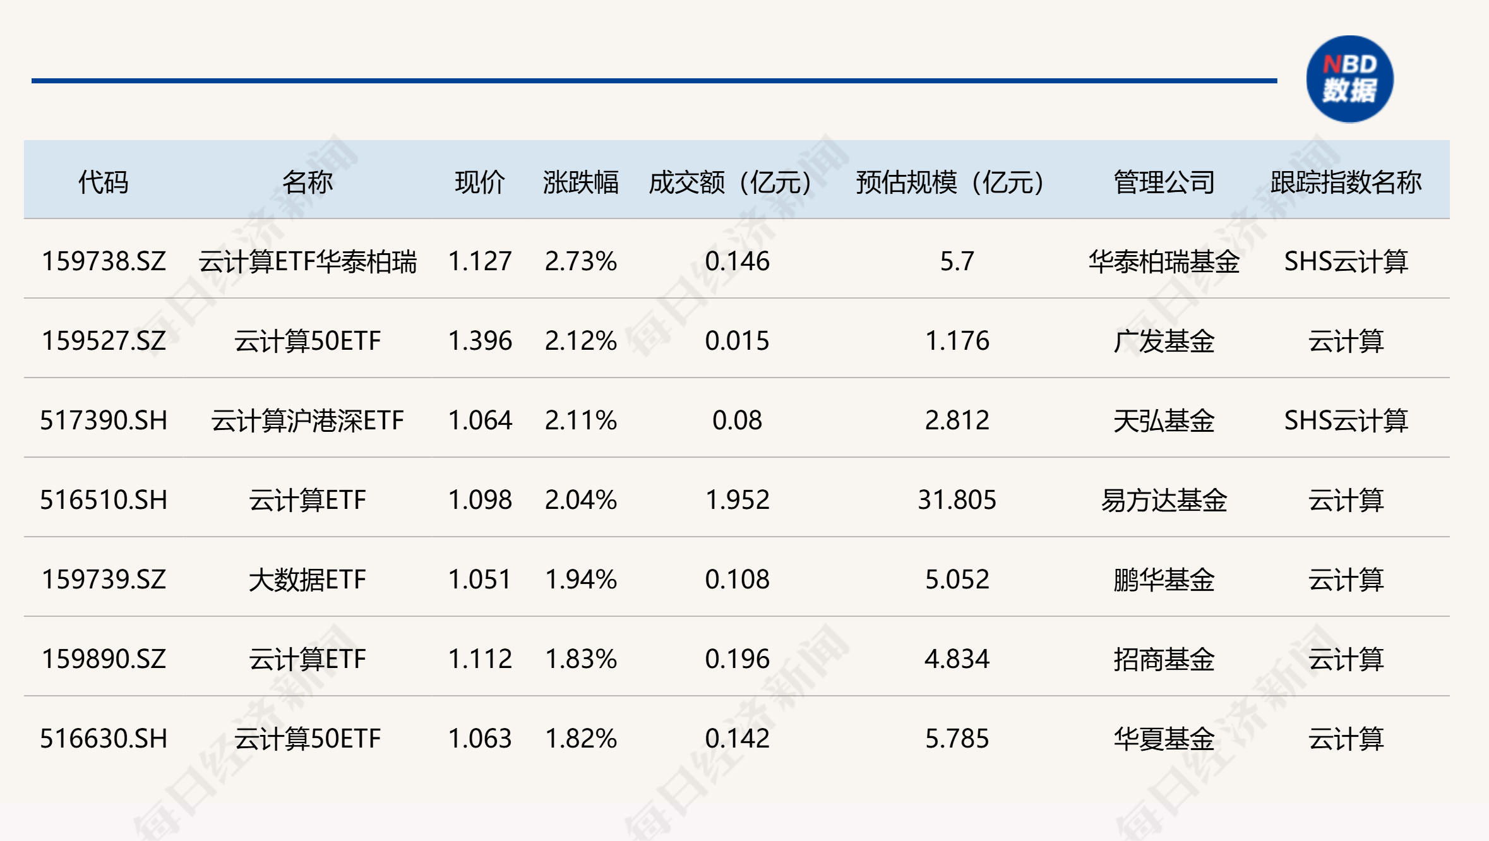Select fund code 516630.SH
Screen dimensions: 1489x841
tap(104, 739)
